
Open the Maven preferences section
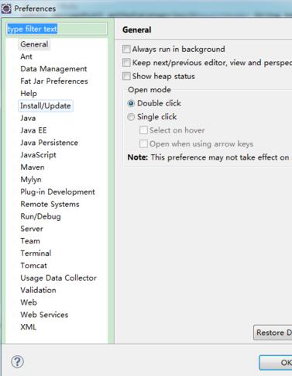click(x=33, y=167)
